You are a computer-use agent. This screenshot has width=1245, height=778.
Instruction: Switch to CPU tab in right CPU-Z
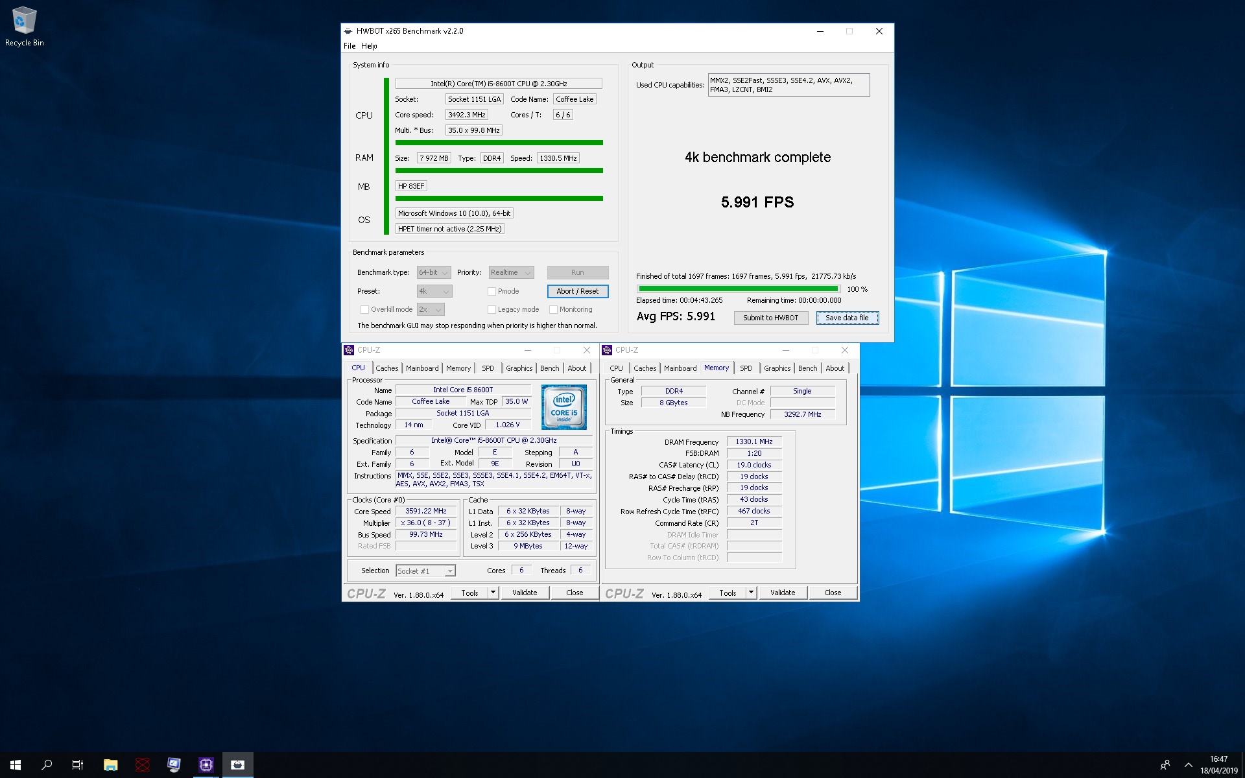click(616, 368)
